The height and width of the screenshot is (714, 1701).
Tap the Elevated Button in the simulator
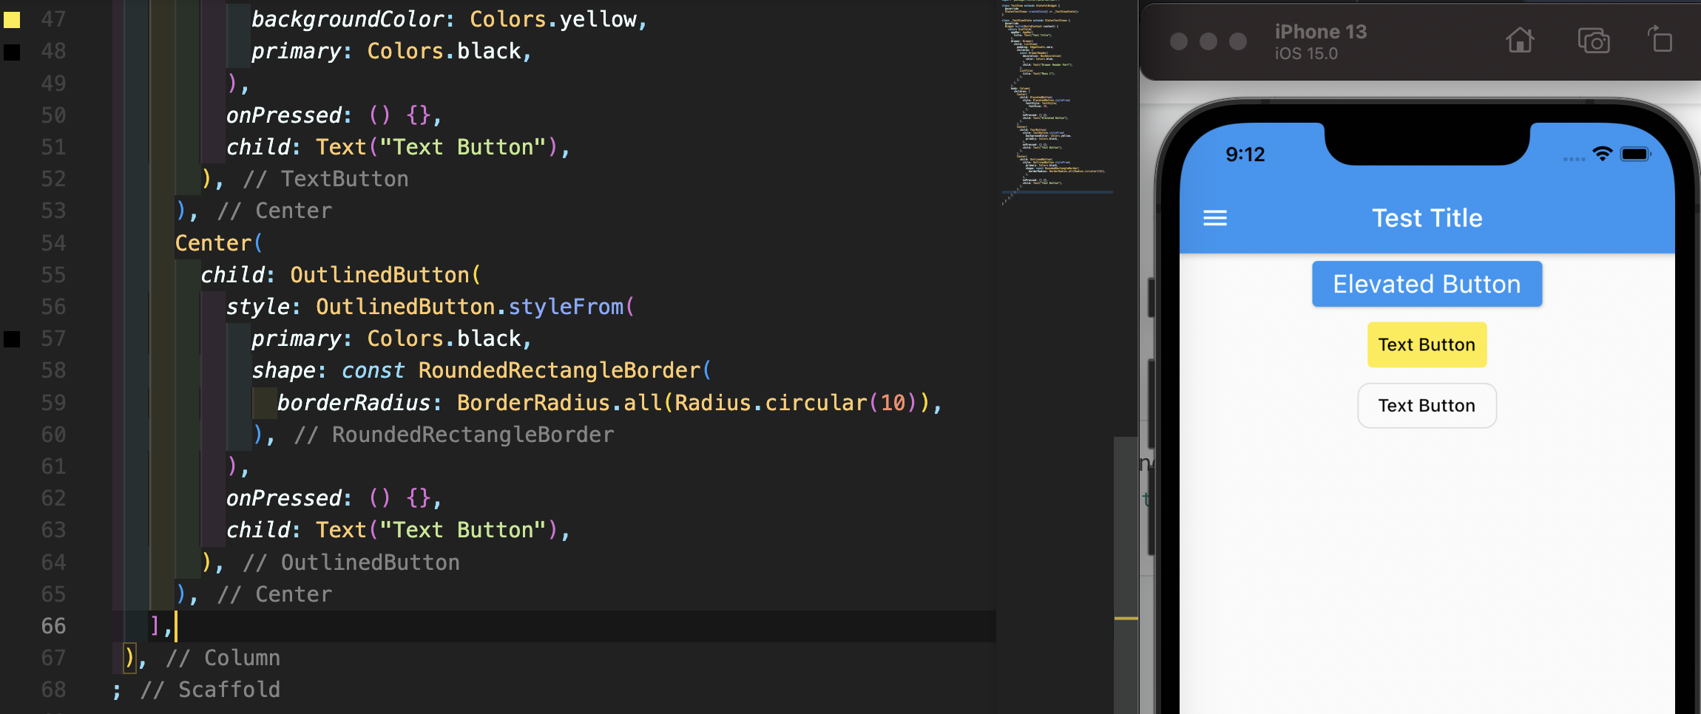[x=1427, y=284]
